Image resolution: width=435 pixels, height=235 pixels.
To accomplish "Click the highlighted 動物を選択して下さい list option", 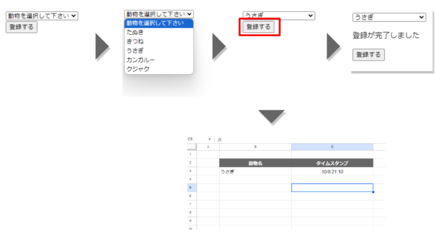I will click(159, 23).
